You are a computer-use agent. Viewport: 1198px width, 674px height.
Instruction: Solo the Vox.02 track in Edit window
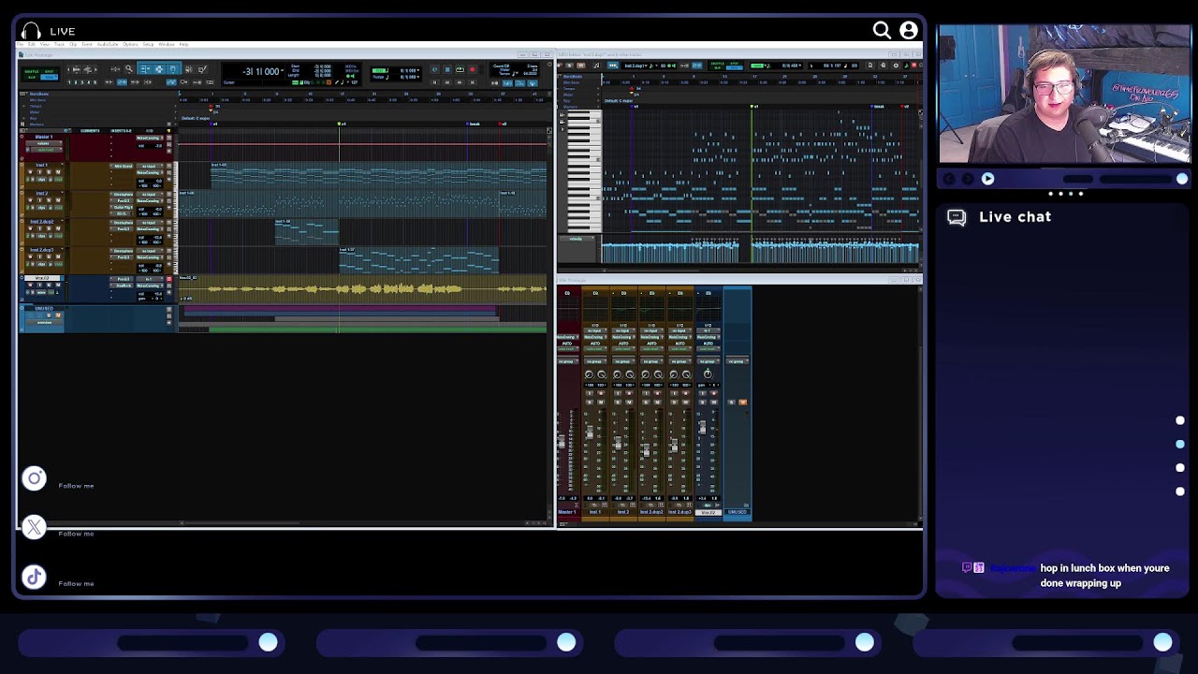click(x=49, y=285)
